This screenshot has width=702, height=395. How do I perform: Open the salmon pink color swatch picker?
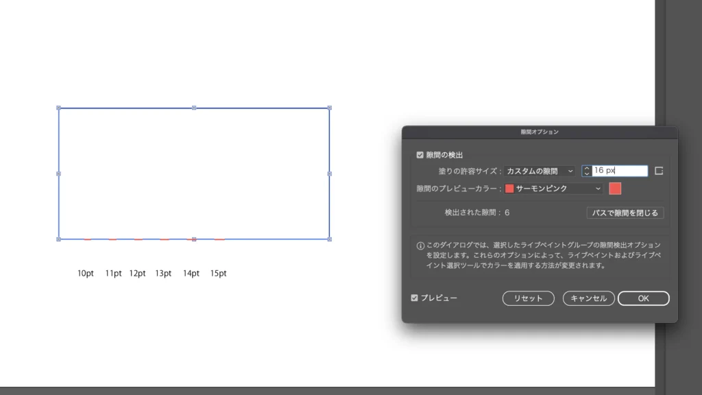click(615, 189)
